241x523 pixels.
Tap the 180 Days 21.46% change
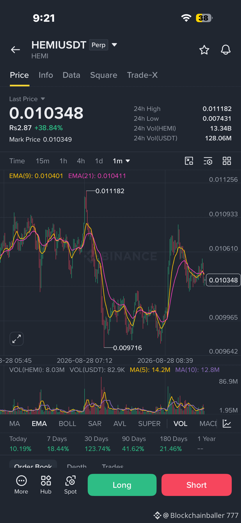173,444
